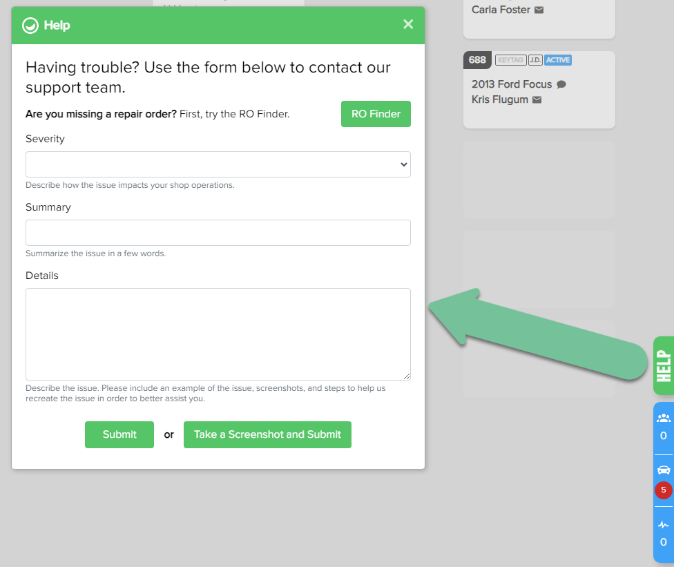Open the Severity dropdown

(218, 164)
